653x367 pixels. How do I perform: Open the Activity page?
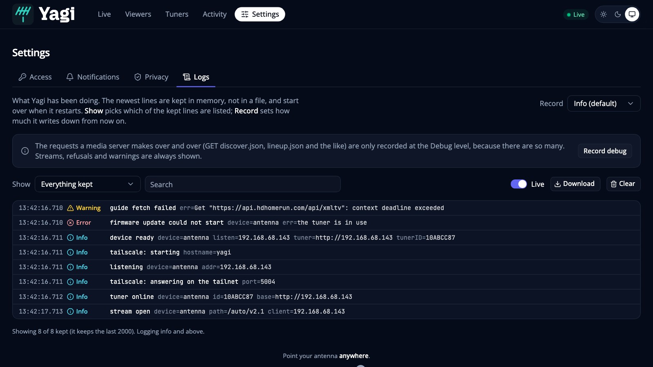pyautogui.click(x=215, y=14)
